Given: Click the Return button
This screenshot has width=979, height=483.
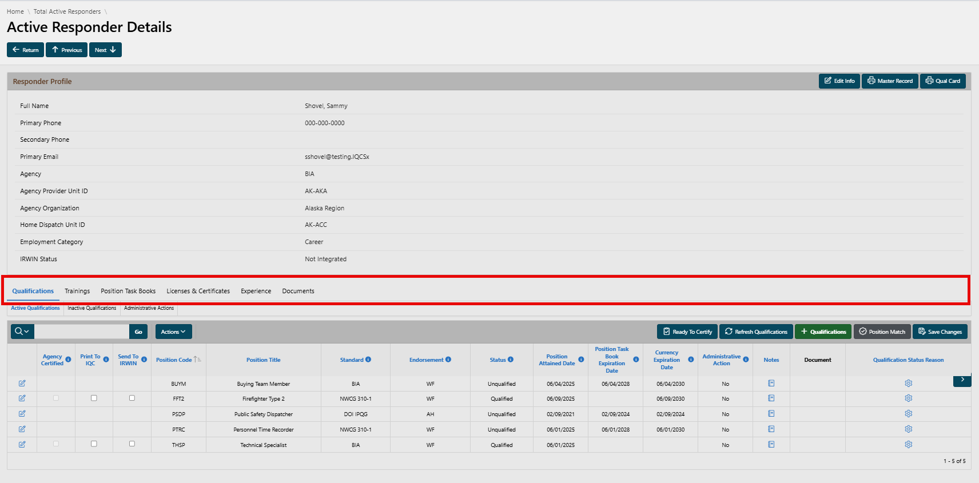Looking at the screenshot, I should pos(26,50).
